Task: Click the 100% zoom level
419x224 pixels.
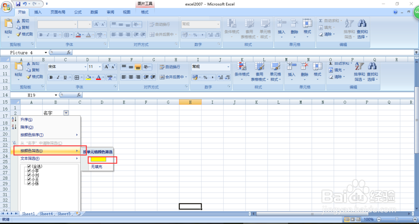Action: tap(369, 219)
